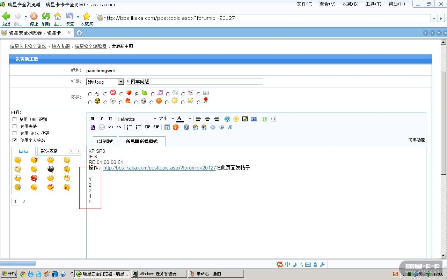Toggle bold formatting in the editor
The width and height of the screenshot is (447, 279).
click(93, 119)
